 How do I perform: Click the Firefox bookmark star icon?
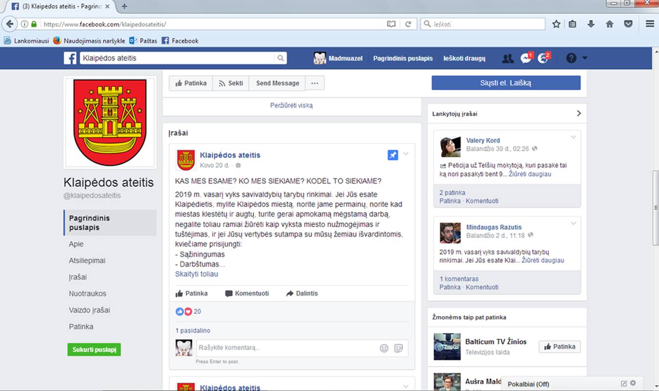click(556, 24)
